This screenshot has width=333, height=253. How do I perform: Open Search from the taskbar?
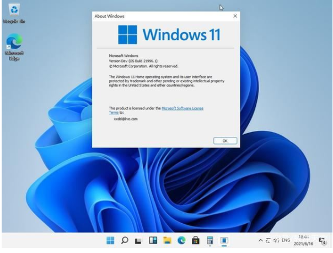125,240
